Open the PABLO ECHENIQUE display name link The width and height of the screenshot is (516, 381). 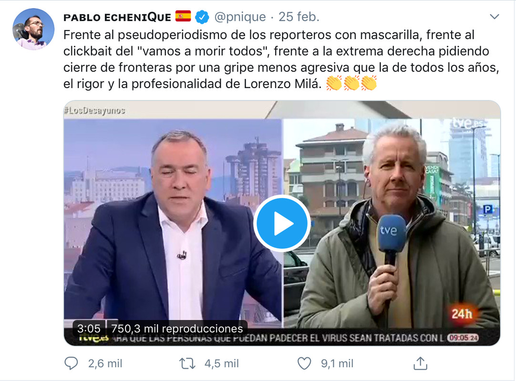point(117,17)
